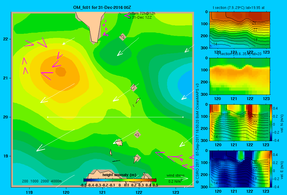This screenshot has width=287, height=195.
Task: Click the CSIRO BoM OceanMAPS v3 credit text
Action: [197, 134]
